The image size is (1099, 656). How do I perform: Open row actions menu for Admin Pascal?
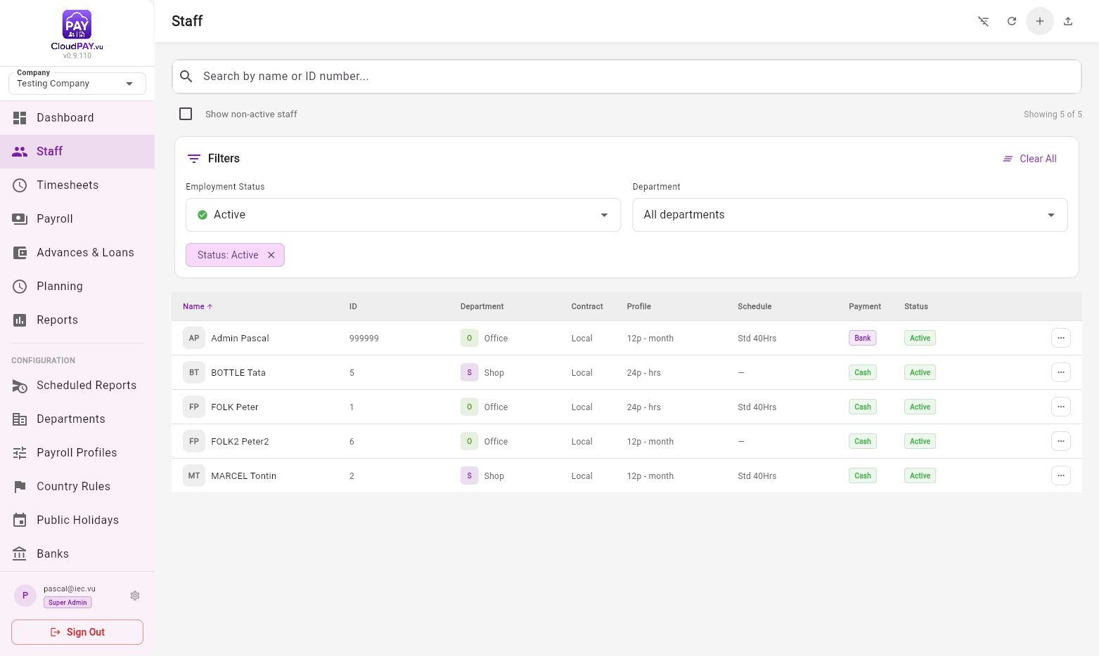click(1061, 338)
